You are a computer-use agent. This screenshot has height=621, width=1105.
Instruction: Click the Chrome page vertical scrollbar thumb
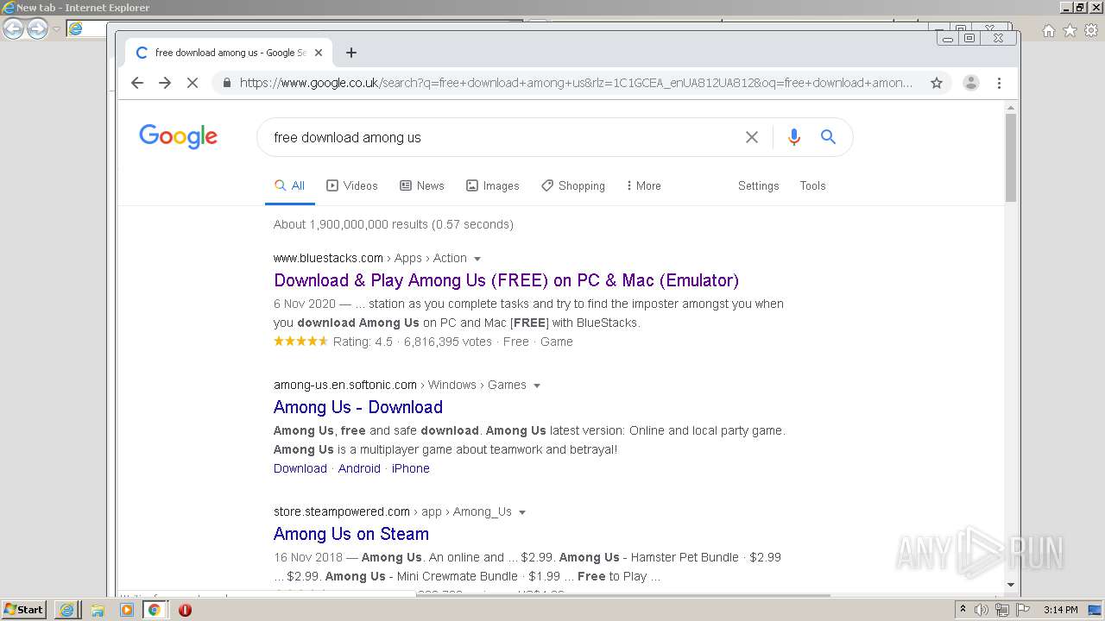pos(1011,157)
